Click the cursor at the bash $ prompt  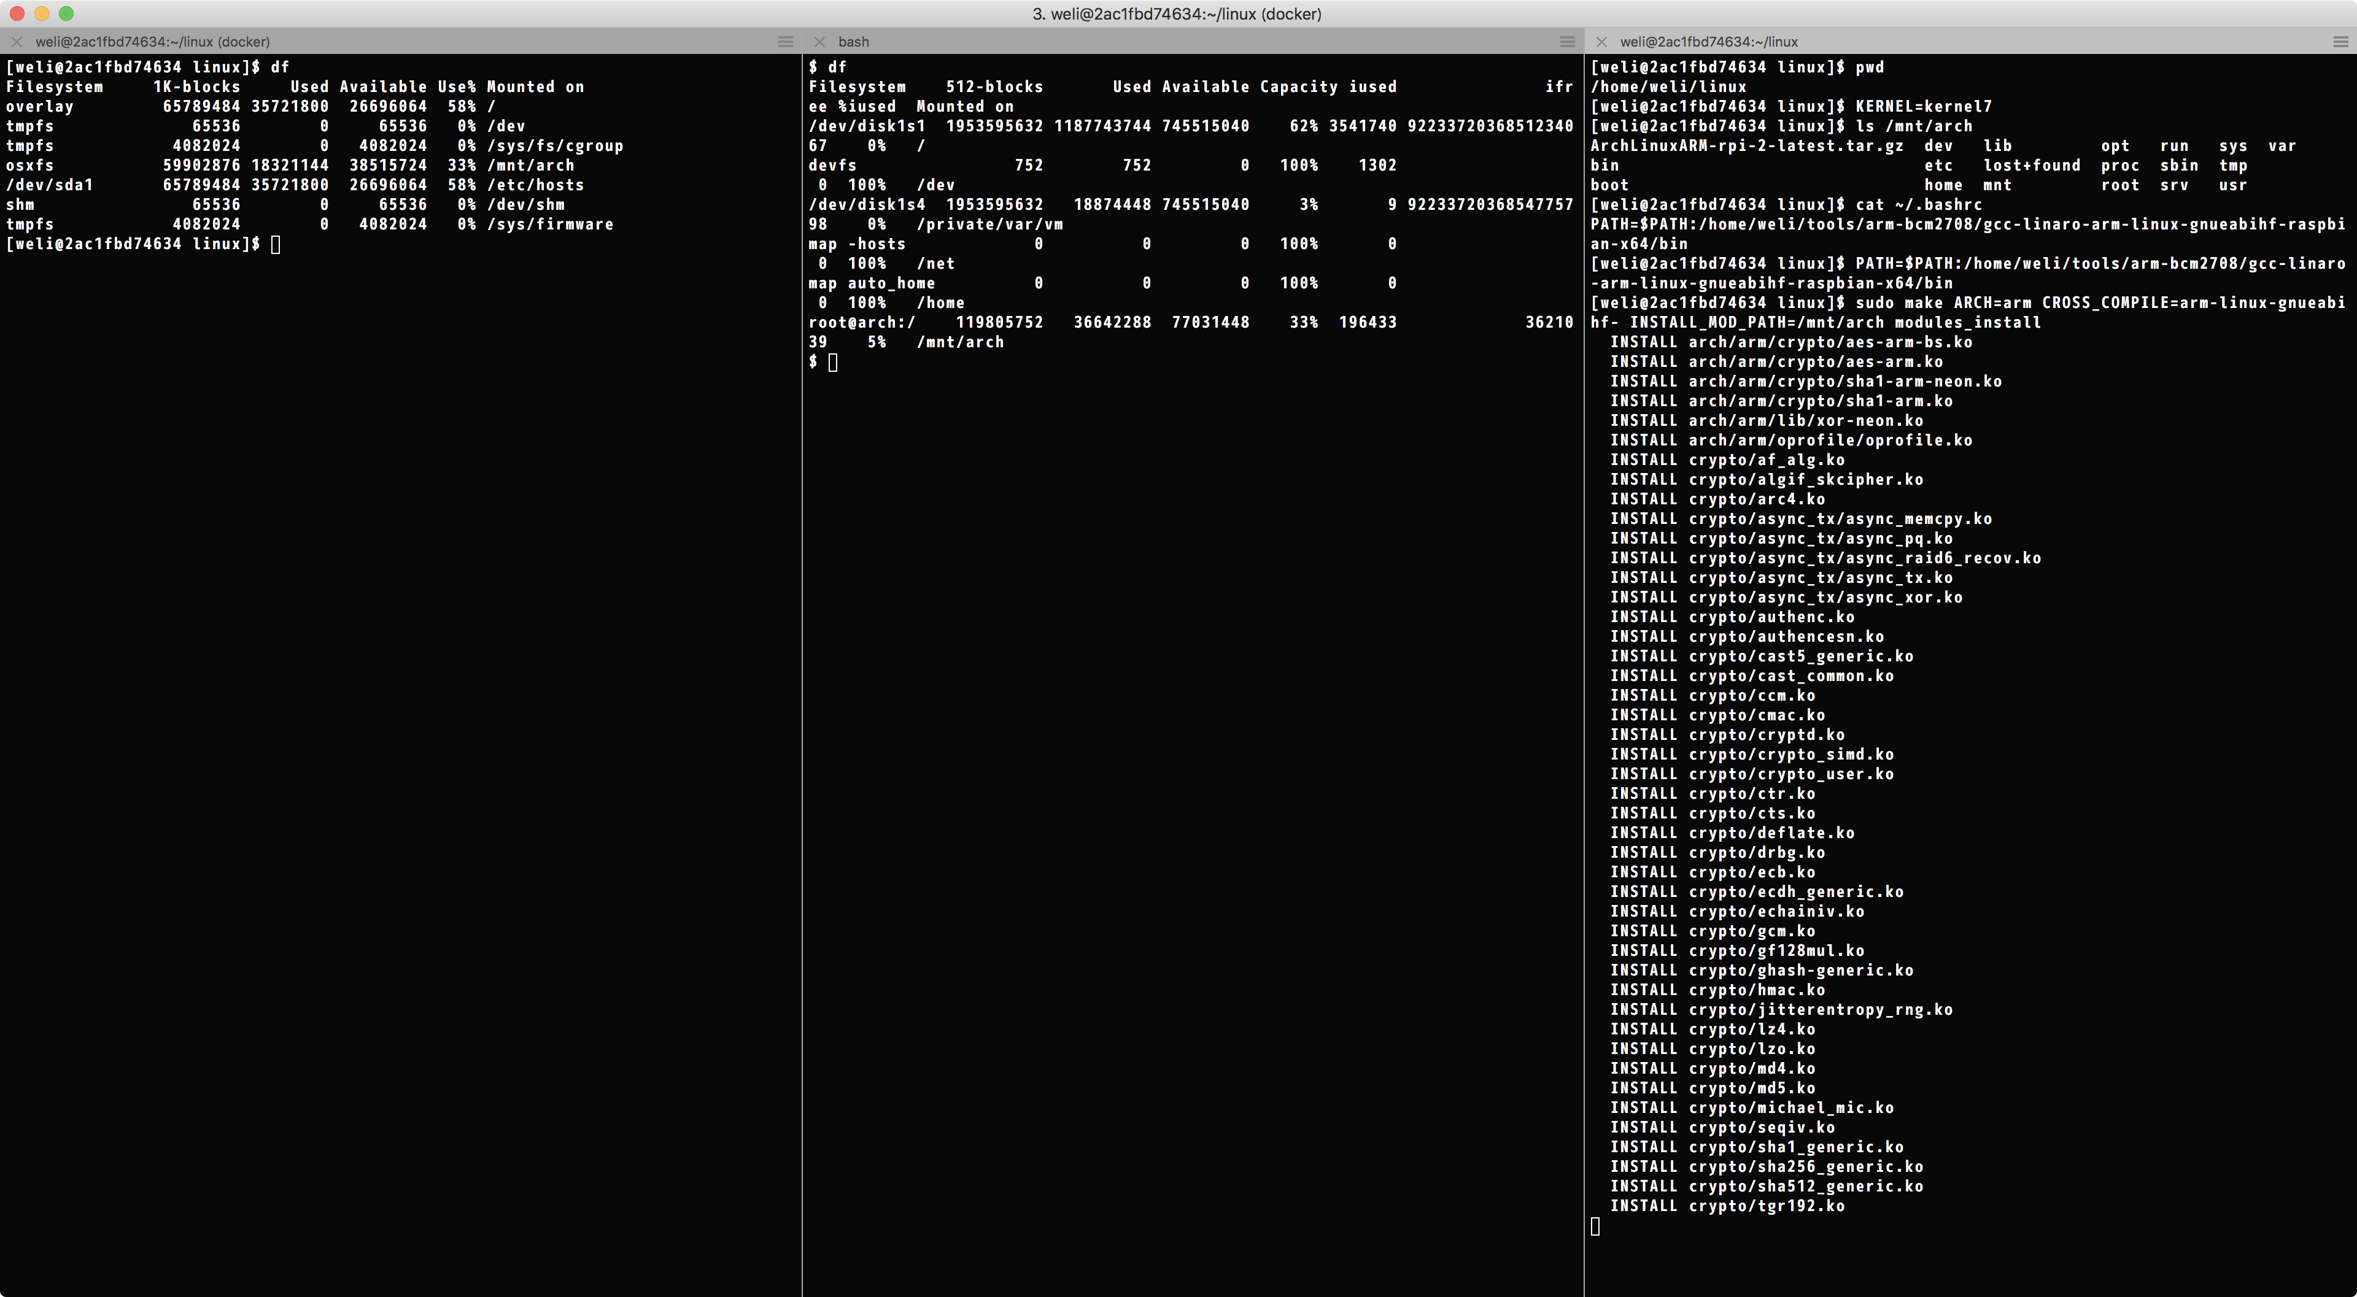coord(833,362)
